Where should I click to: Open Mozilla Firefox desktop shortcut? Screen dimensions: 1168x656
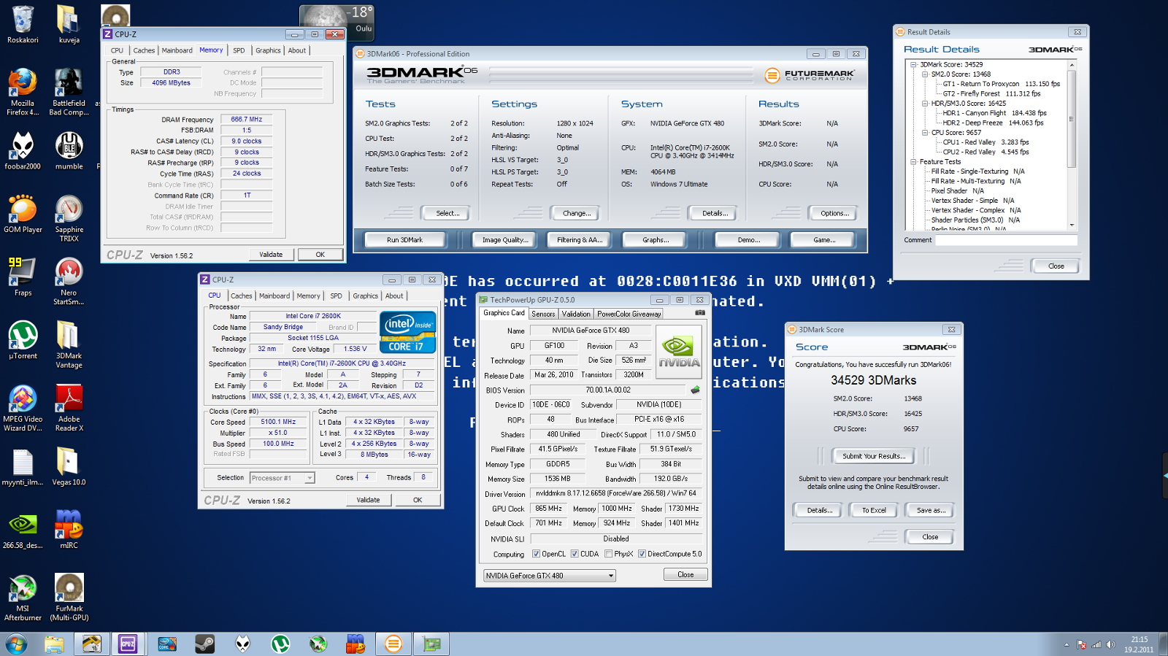click(x=23, y=92)
